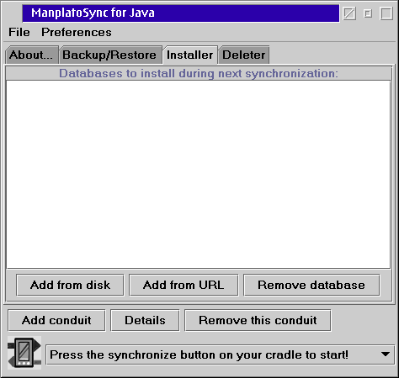Maximize window using large square icon
Image resolution: width=399 pixels, height=378 pixels.
(x=386, y=13)
